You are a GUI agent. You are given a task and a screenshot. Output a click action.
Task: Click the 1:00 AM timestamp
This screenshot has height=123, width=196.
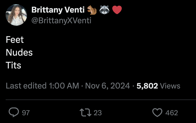pyautogui.click(x=64, y=86)
